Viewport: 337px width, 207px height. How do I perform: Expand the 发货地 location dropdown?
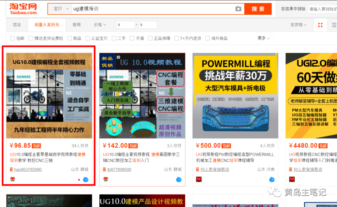point(298,25)
